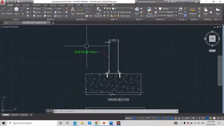Click the Erase tool in Modify panel
Screen dimensions: 224x126
[x=66, y=8]
